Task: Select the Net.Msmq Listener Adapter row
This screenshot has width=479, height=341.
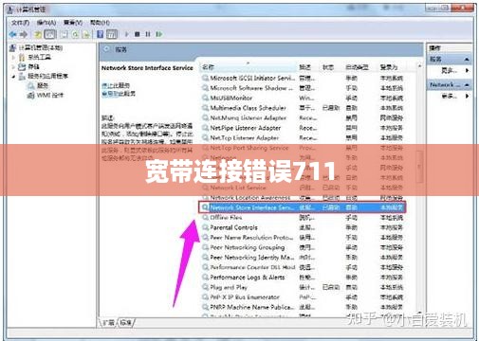Action: 303,117
